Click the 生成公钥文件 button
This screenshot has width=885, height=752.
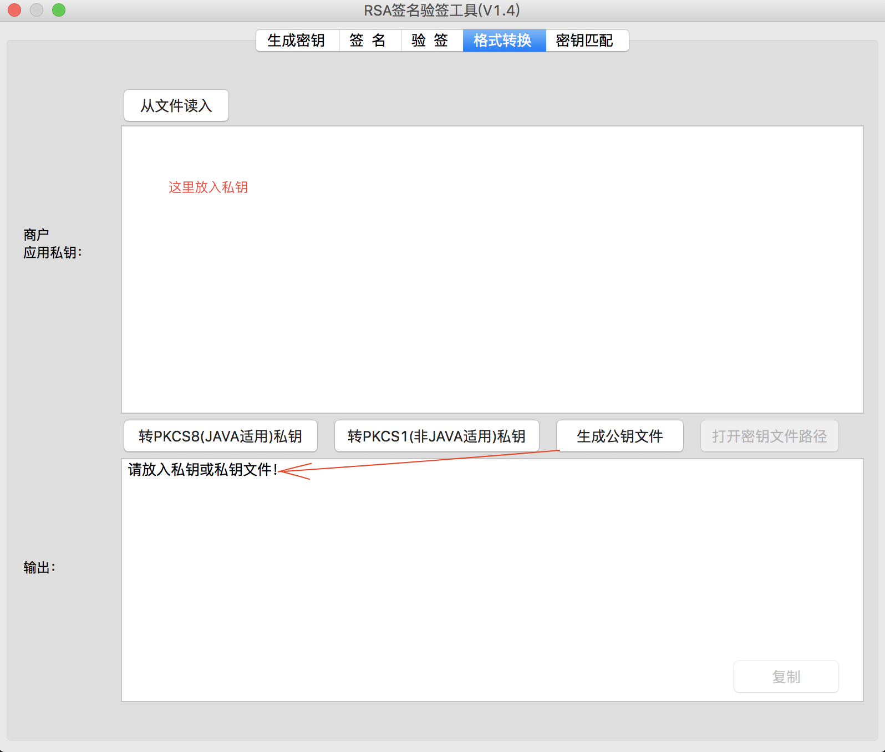click(620, 436)
